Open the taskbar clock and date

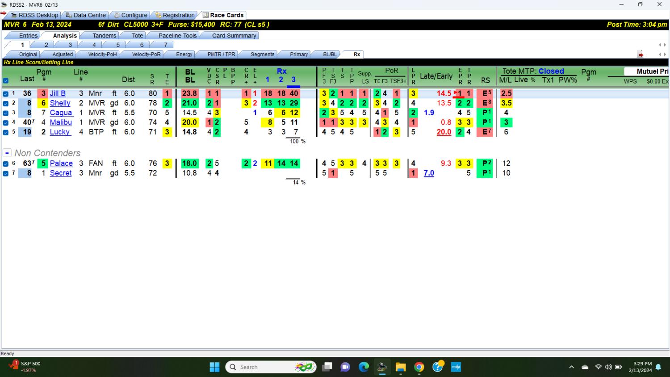[x=640, y=367]
